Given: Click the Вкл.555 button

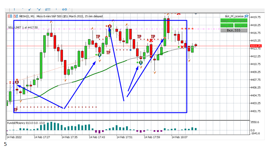Looking at the screenshot, I should point(234,30).
